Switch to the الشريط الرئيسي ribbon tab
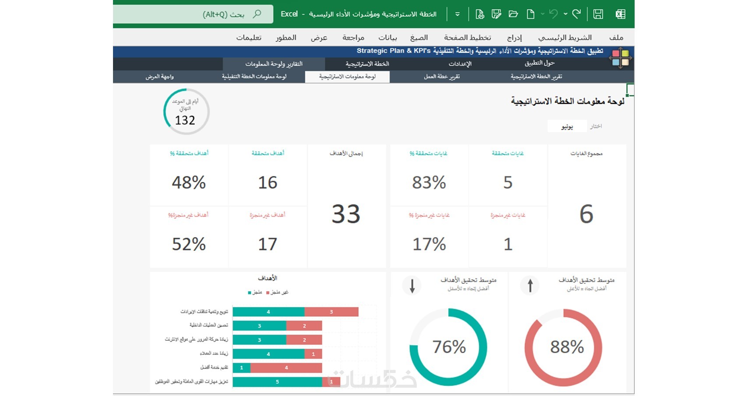Viewport: 745px width, 396px height. (x=565, y=38)
